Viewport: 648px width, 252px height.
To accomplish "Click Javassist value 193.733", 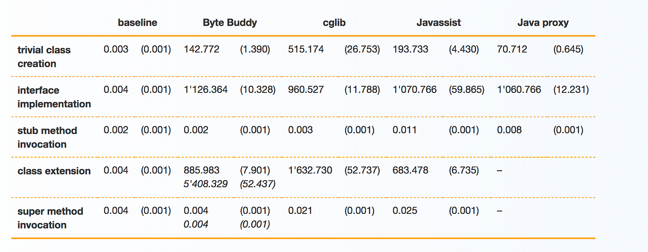I will click(410, 49).
